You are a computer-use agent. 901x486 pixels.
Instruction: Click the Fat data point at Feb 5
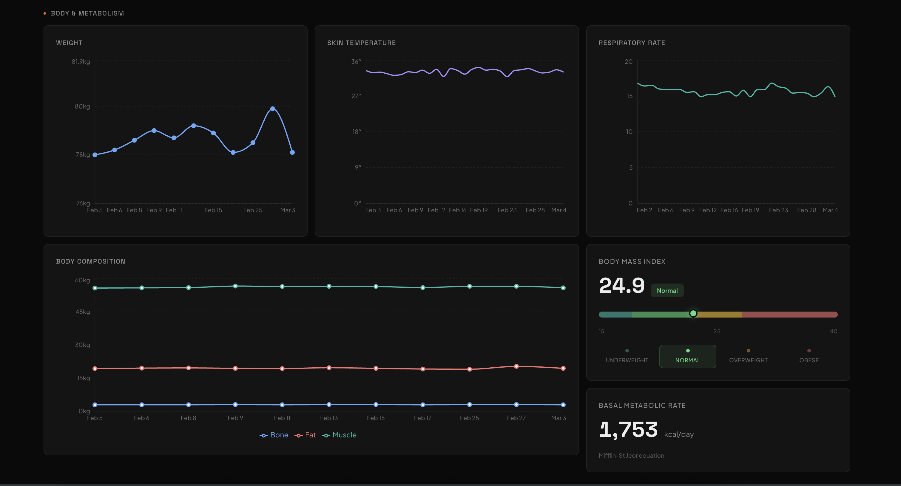coord(95,369)
